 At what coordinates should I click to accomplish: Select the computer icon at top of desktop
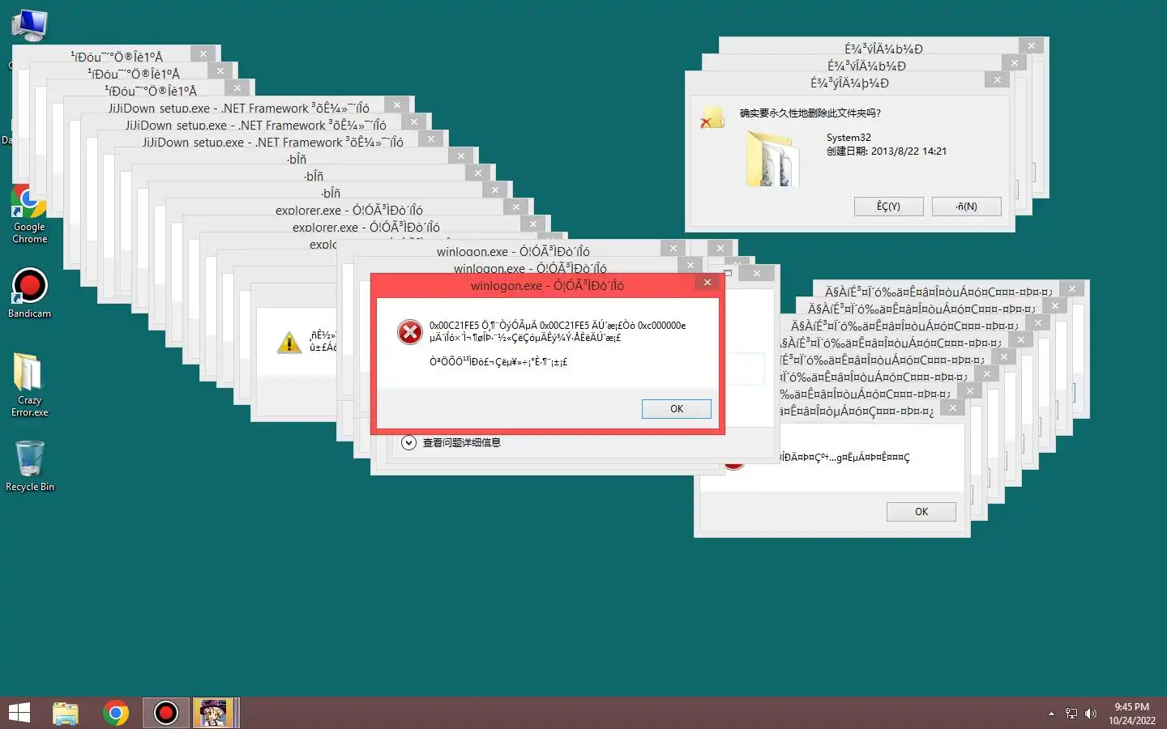tap(30, 26)
